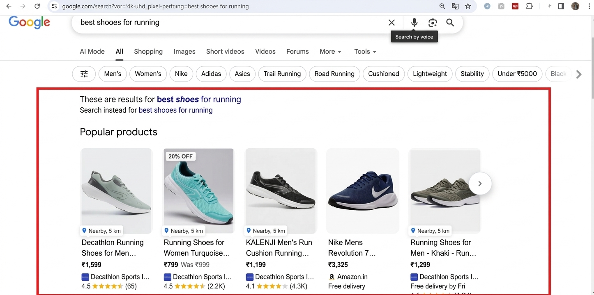Open the More search options dropdown
The height and width of the screenshot is (295, 594).
coord(330,51)
